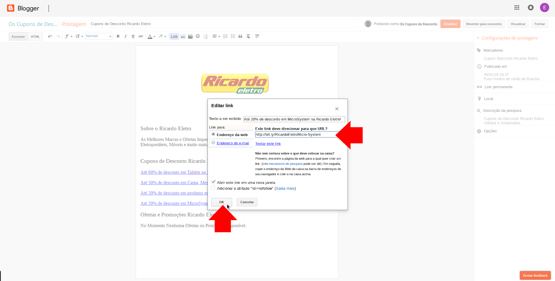Collapse Configurações de postagens
Image resolution: width=555 pixels, height=281 pixels.
click(x=510, y=38)
